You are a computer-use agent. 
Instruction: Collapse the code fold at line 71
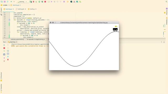9,20
